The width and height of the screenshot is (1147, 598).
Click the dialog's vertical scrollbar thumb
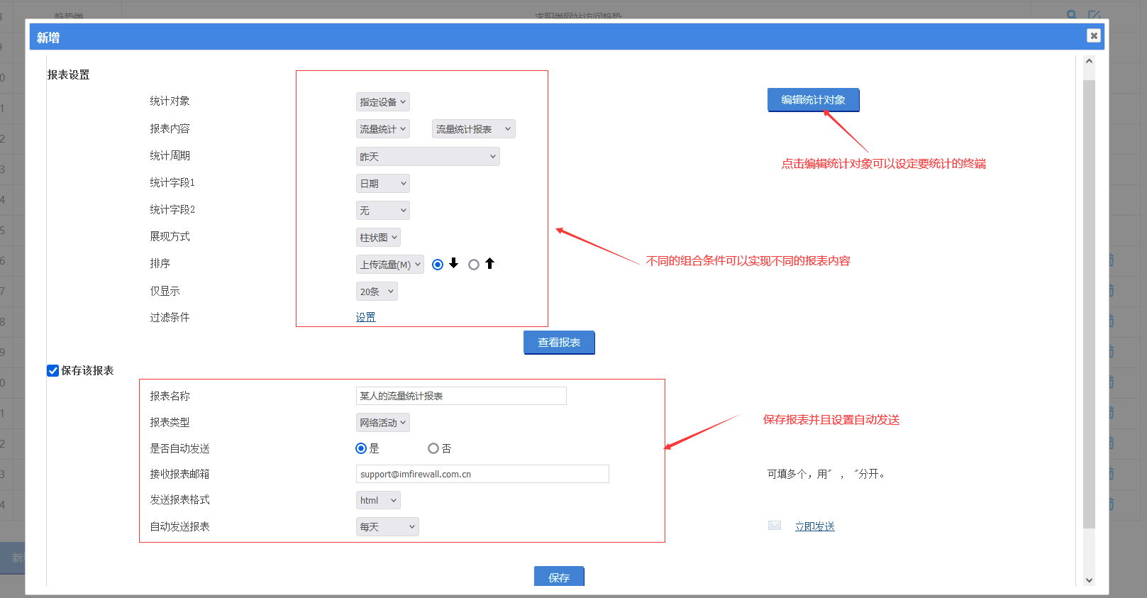tap(1089, 304)
